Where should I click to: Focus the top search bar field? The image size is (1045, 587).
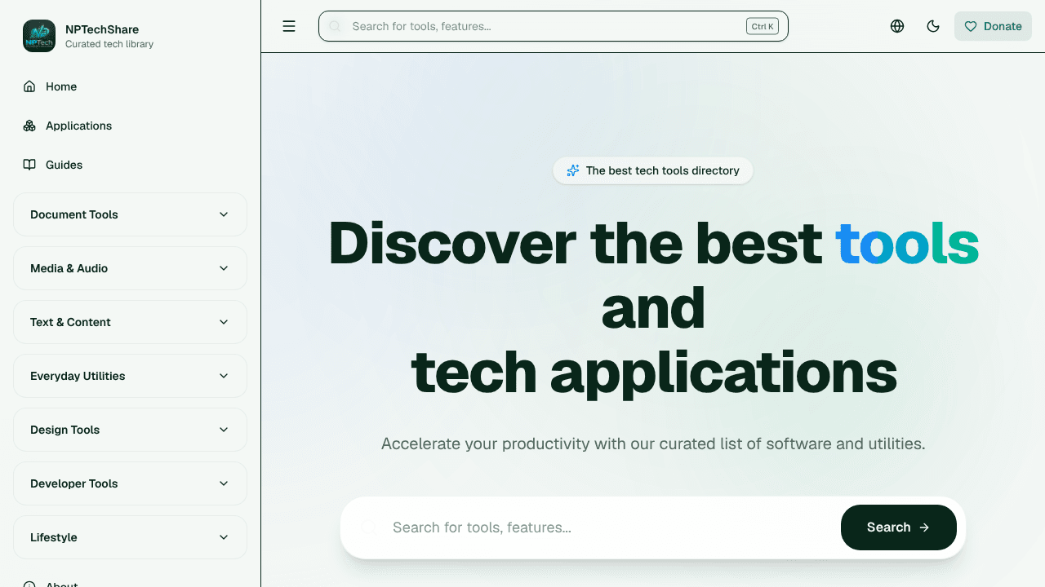point(554,26)
